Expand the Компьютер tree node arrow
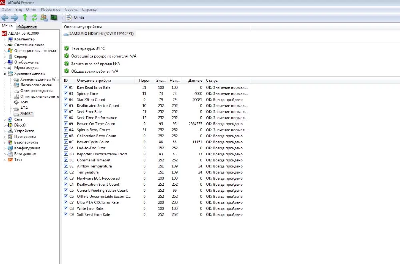This screenshot has height=264, width=400. pyautogui.click(x=4, y=39)
